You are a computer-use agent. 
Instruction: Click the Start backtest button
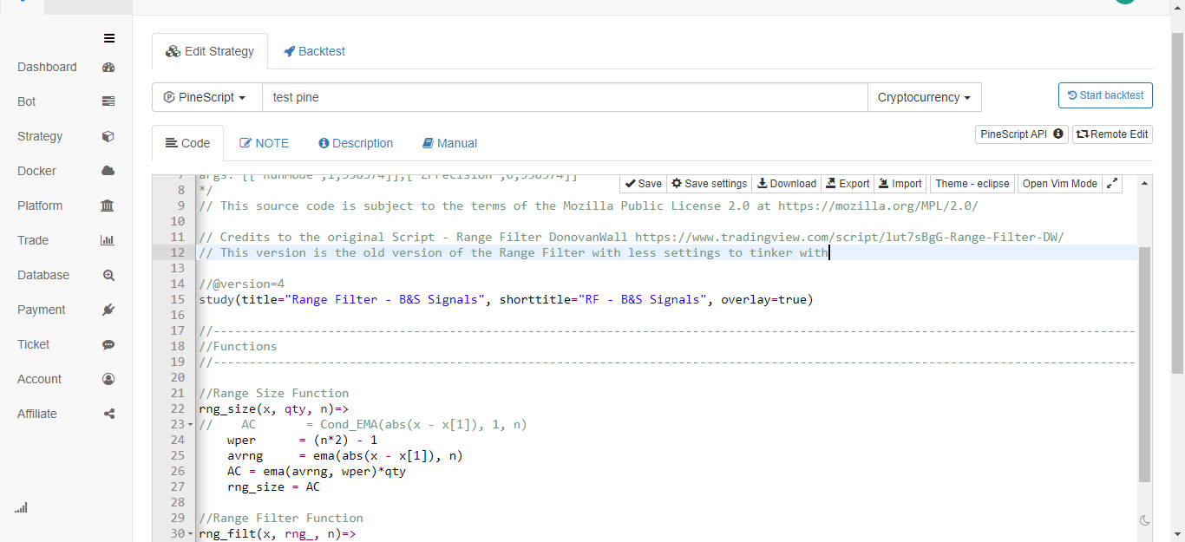1105,95
